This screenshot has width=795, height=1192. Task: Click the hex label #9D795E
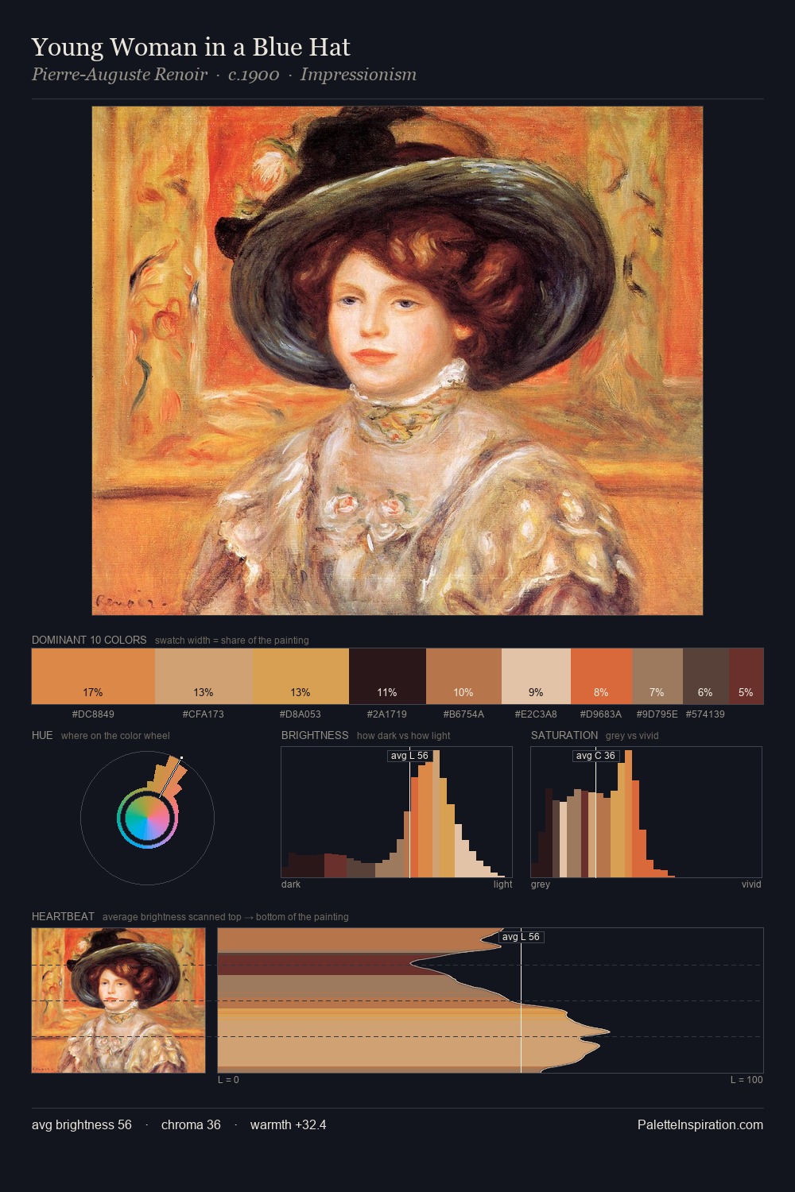(657, 714)
